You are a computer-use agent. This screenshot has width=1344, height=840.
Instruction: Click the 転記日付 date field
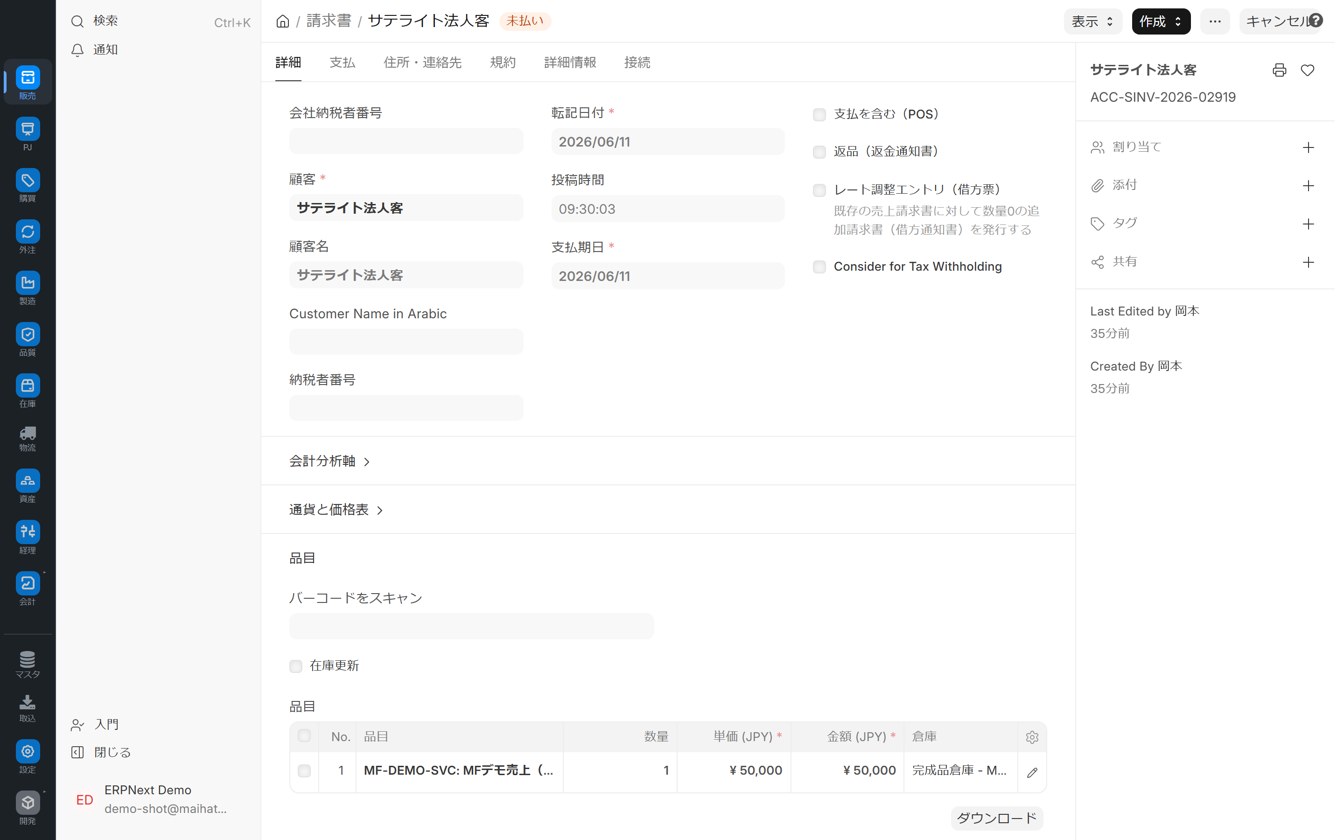tap(667, 141)
